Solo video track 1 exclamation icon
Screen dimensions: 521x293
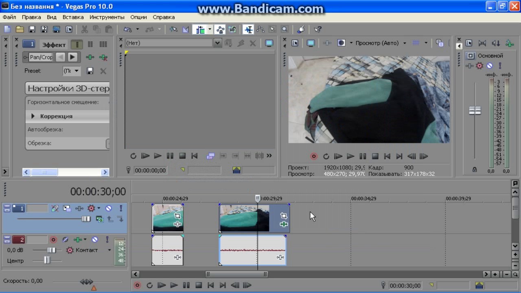point(121,208)
